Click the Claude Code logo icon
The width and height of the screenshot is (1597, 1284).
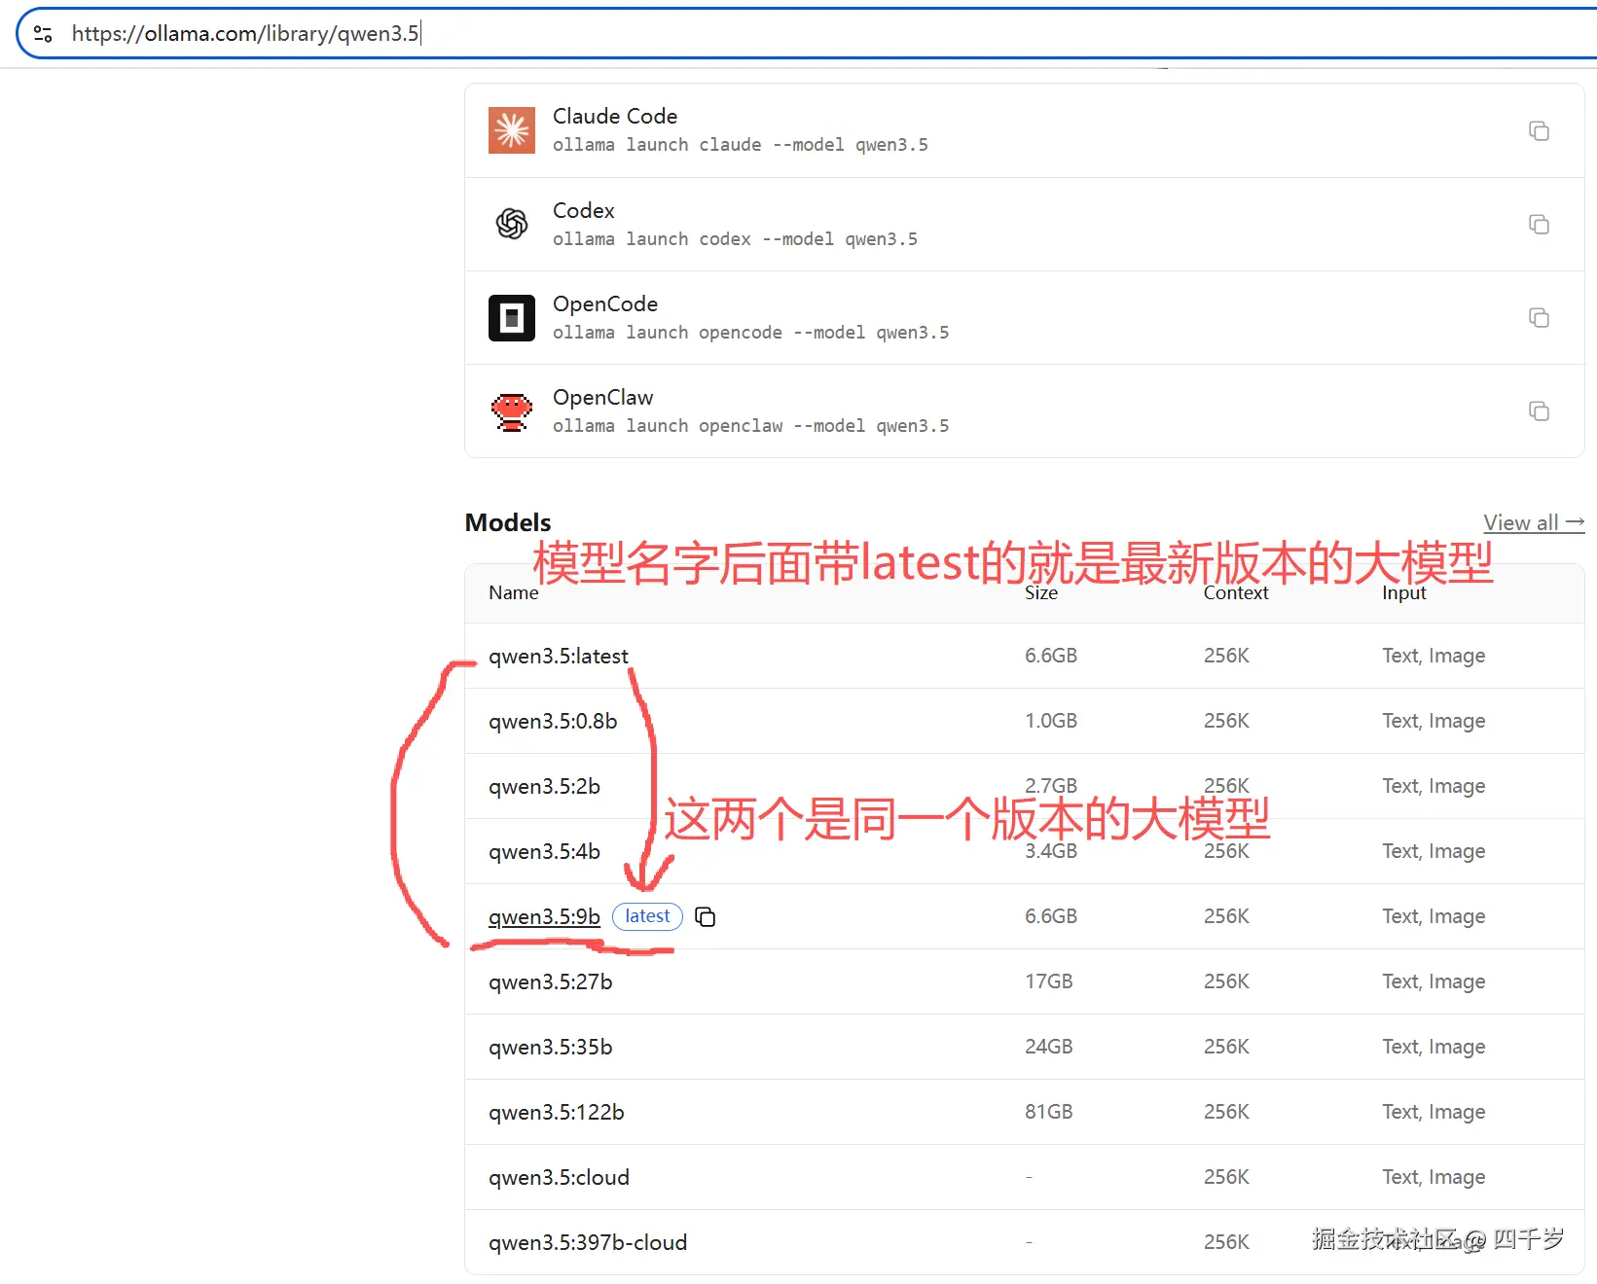tap(512, 130)
